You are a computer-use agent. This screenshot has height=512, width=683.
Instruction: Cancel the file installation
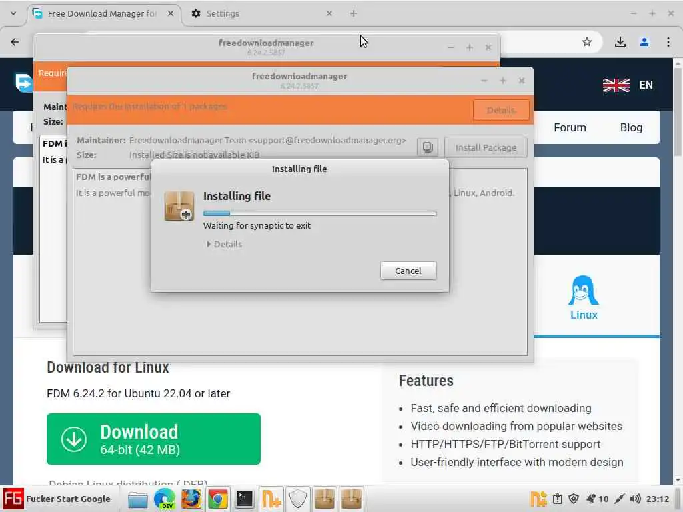[408, 271]
